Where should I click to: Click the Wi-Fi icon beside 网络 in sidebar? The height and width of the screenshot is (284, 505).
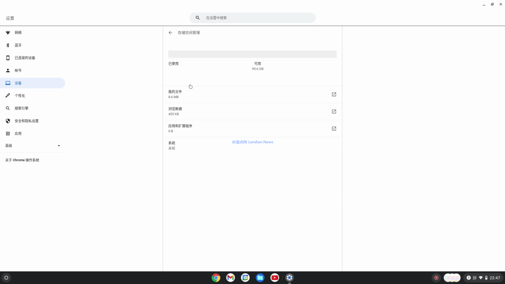coord(8,33)
